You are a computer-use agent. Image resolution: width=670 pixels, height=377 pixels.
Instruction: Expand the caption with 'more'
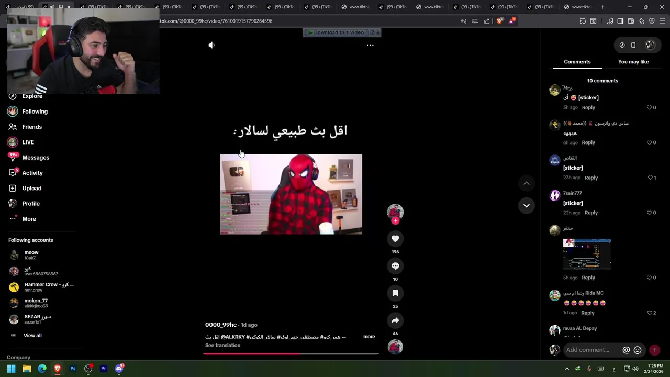369,337
